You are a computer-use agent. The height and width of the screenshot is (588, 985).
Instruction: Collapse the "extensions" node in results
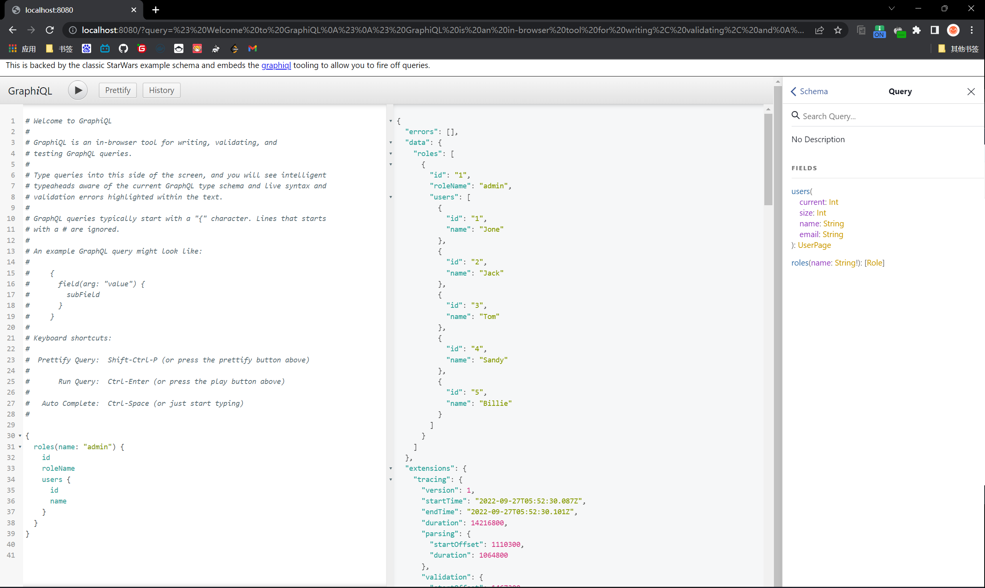(x=391, y=468)
